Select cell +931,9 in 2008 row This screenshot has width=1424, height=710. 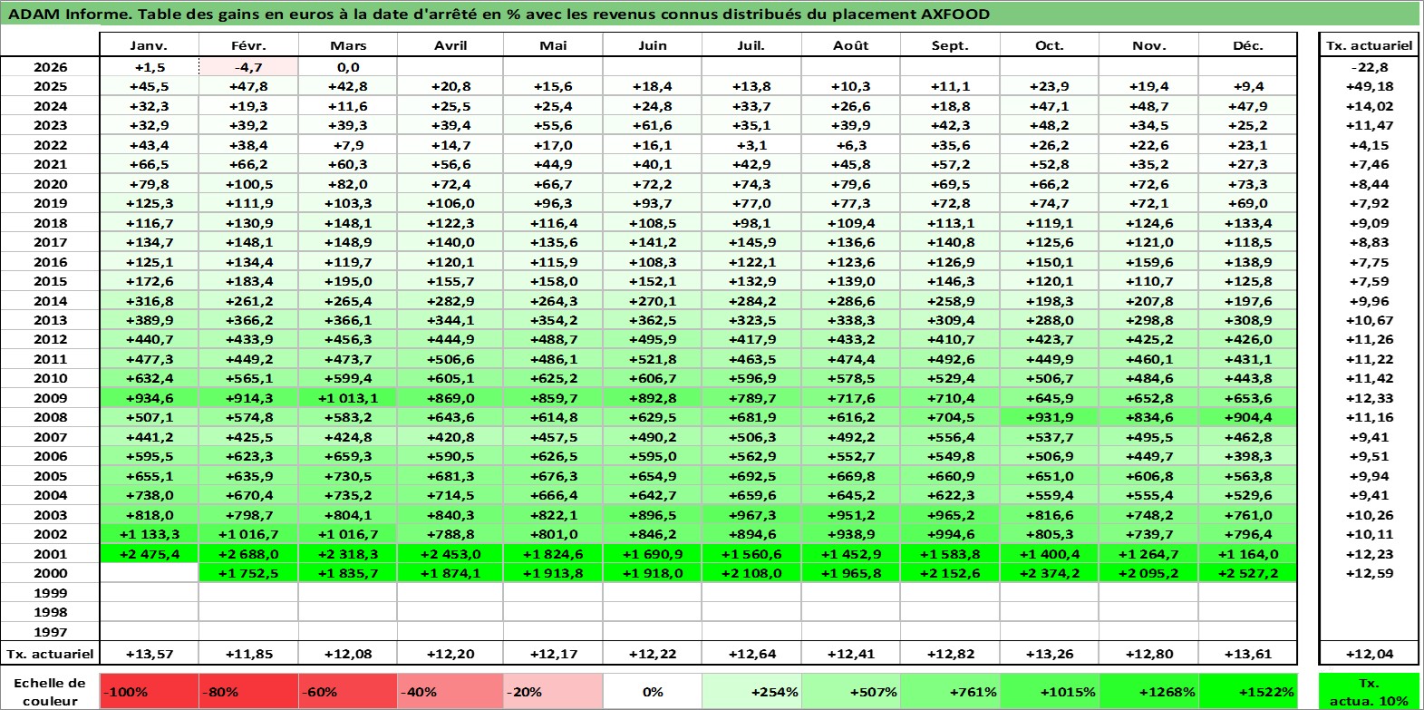point(1050,417)
